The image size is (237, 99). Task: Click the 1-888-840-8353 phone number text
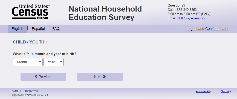coord(185,10)
